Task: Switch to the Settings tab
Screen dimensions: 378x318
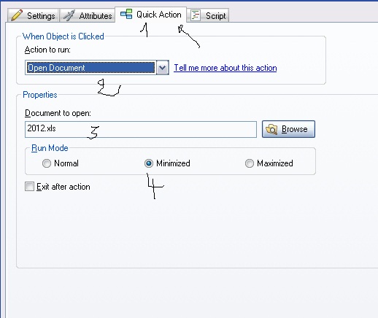Action: [x=33, y=15]
